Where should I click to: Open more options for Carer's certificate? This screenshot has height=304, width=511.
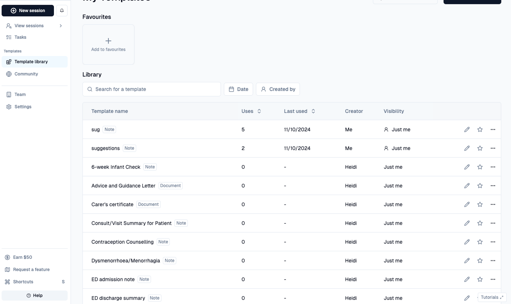click(493, 205)
